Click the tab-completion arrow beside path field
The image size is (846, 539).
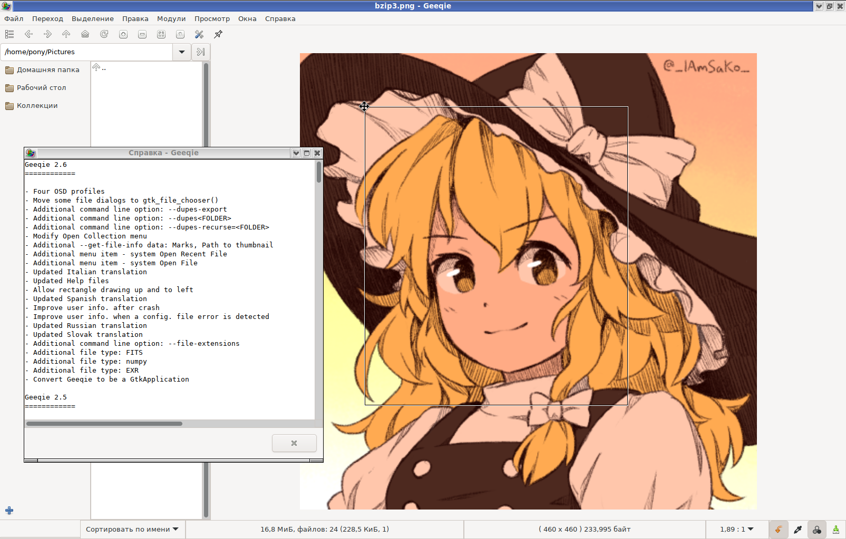[x=201, y=52]
